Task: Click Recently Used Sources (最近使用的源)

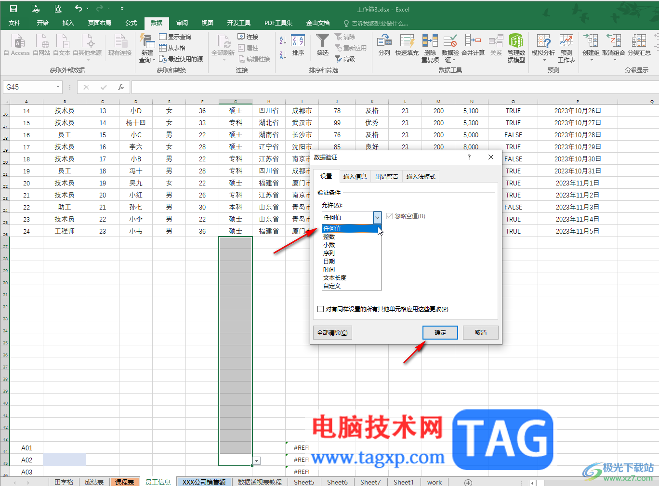Action: (x=181, y=59)
